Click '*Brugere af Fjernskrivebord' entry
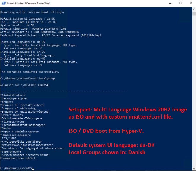The height and width of the screenshot is (171, 196). coord(22,105)
